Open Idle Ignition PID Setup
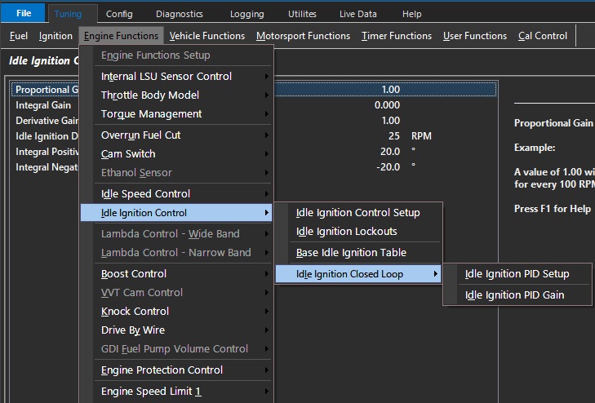 (x=517, y=274)
